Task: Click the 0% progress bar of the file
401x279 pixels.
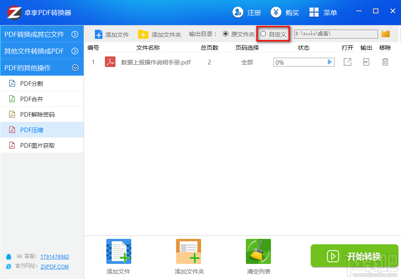Action: (x=304, y=62)
